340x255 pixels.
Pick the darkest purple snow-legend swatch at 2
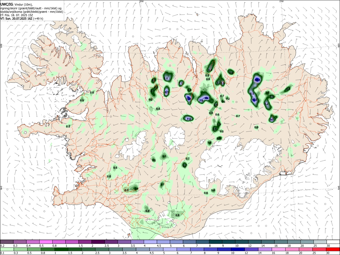click(98, 242)
